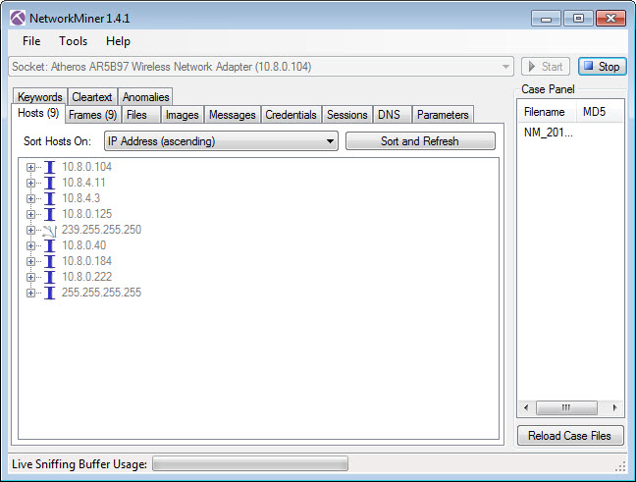
Task: Click the Reload Case Files button
Action: pos(570,436)
